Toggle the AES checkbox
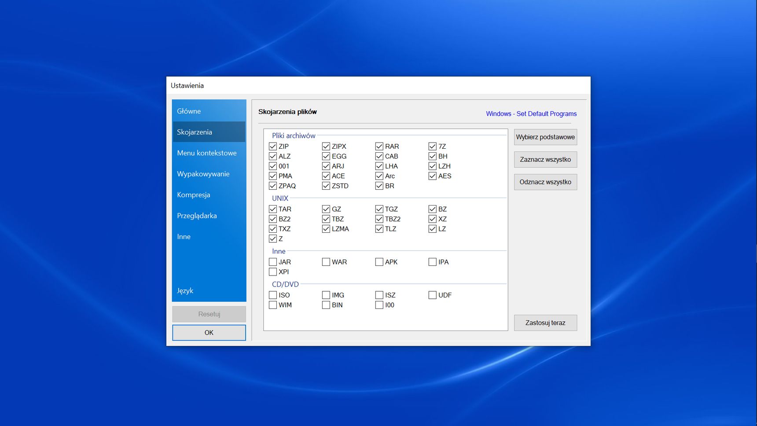The image size is (757, 426). (x=433, y=176)
